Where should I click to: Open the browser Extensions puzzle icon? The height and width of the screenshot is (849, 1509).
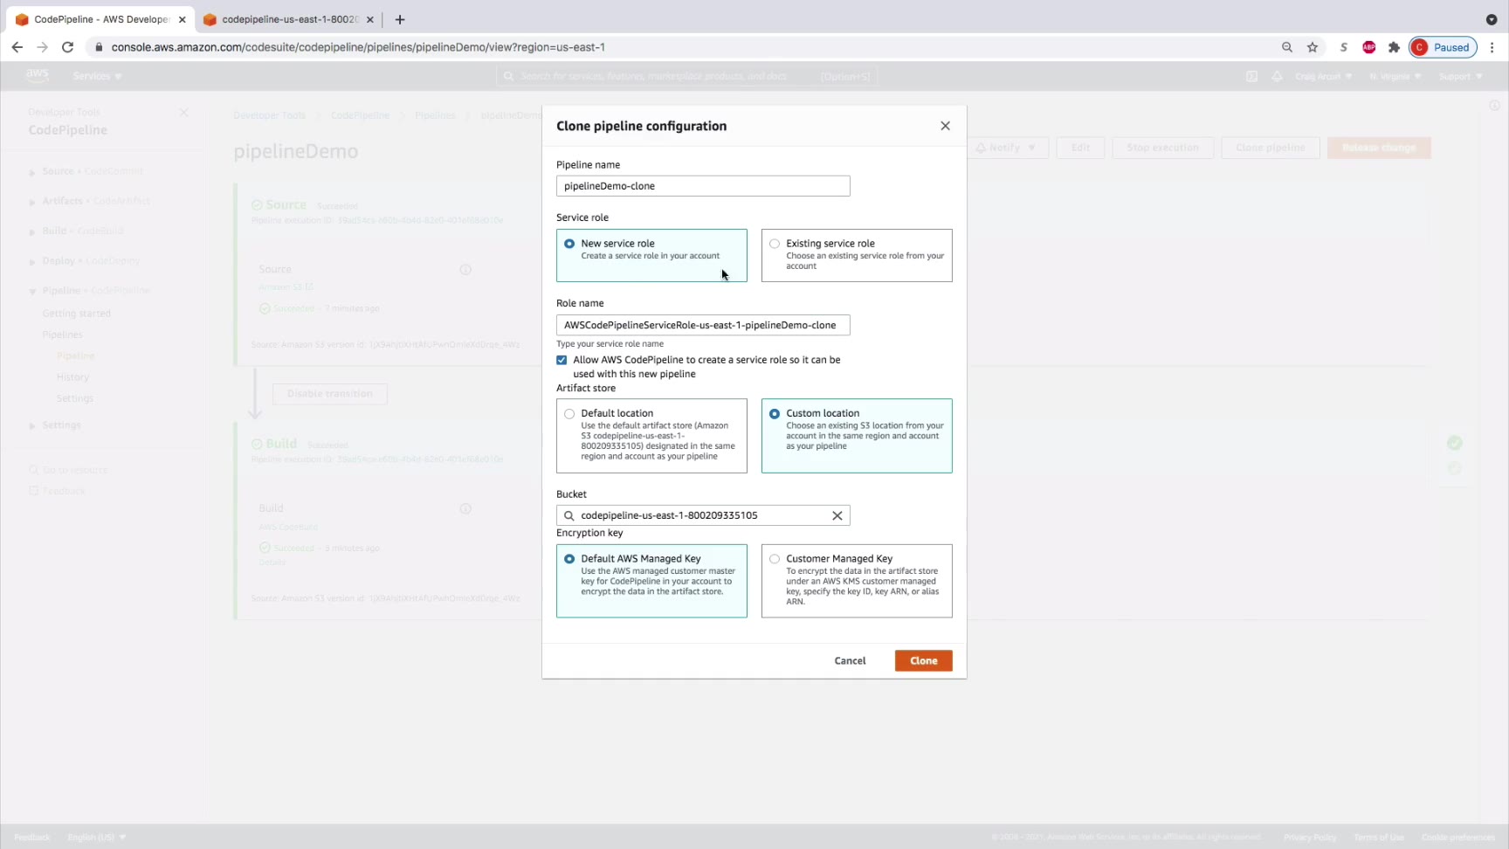(x=1394, y=47)
